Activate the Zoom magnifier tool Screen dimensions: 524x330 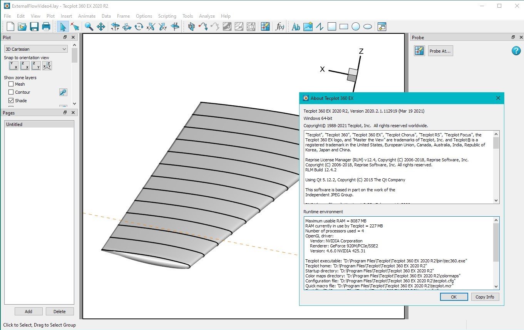(89, 27)
